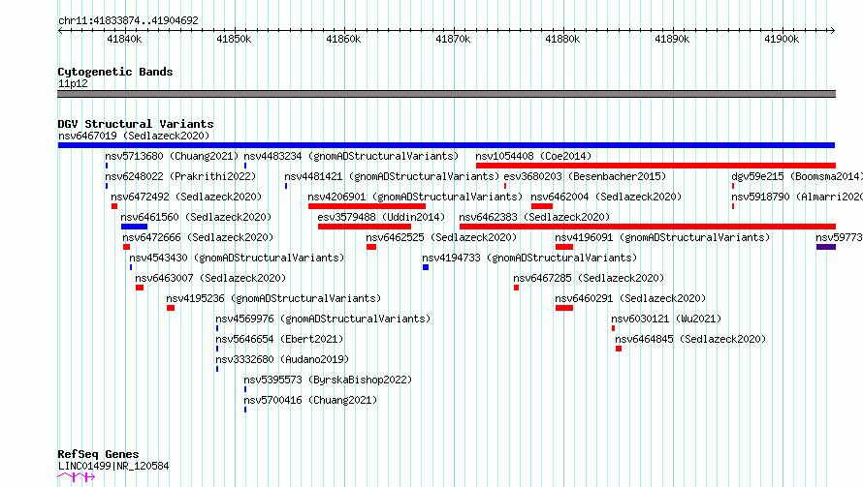Click the nsv6467019 (Sedlazeck2020) variant label
This screenshot has width=863, height=487.
point(134,136)
